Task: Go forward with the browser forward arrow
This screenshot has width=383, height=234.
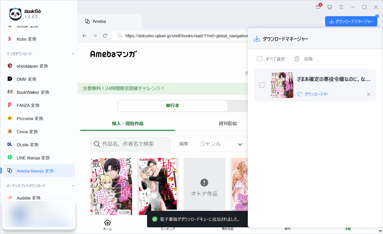Action: coord(95,36)
